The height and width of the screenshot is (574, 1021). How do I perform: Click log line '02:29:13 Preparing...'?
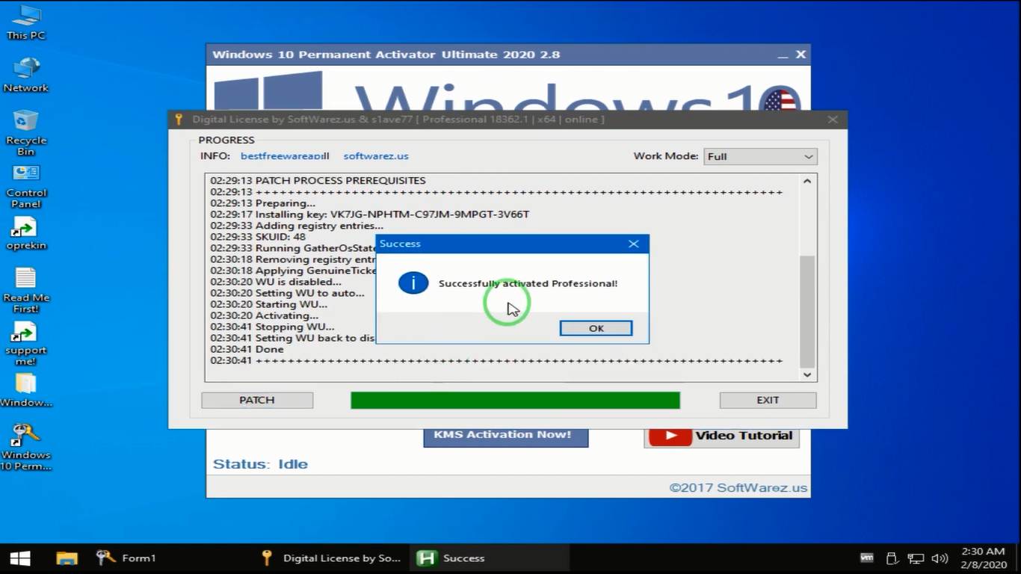tap(263, 203)
